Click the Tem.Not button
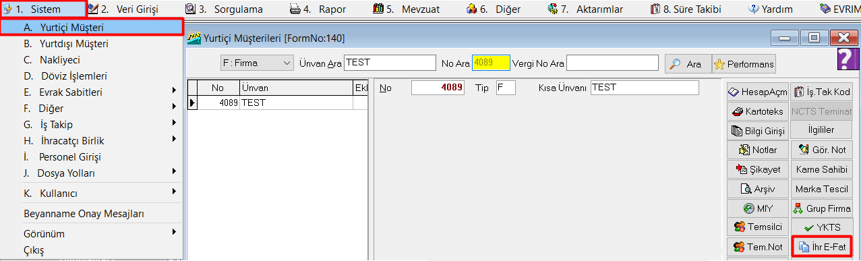Viewport: 861px width, 261px height. click(758, 247)
